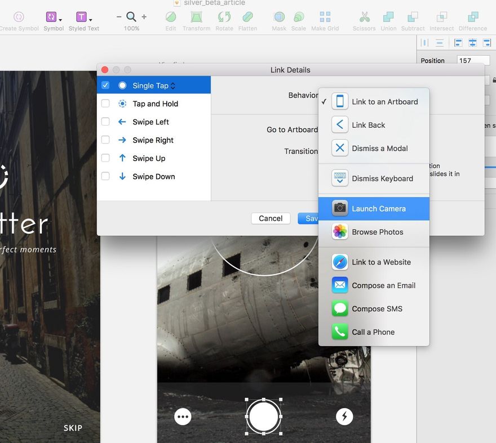496x443 pixels.
Task: Select the white shutter circle on artboard
Action: click(x=264, y=417)
